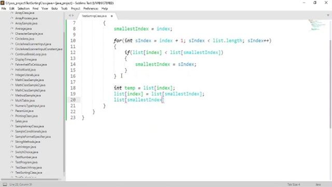The height and width of the screenshot is (187, 332).
Task: Open CircleAreaScannerInputConstant.java in the sidebar
Action: (x=39, y=49)
